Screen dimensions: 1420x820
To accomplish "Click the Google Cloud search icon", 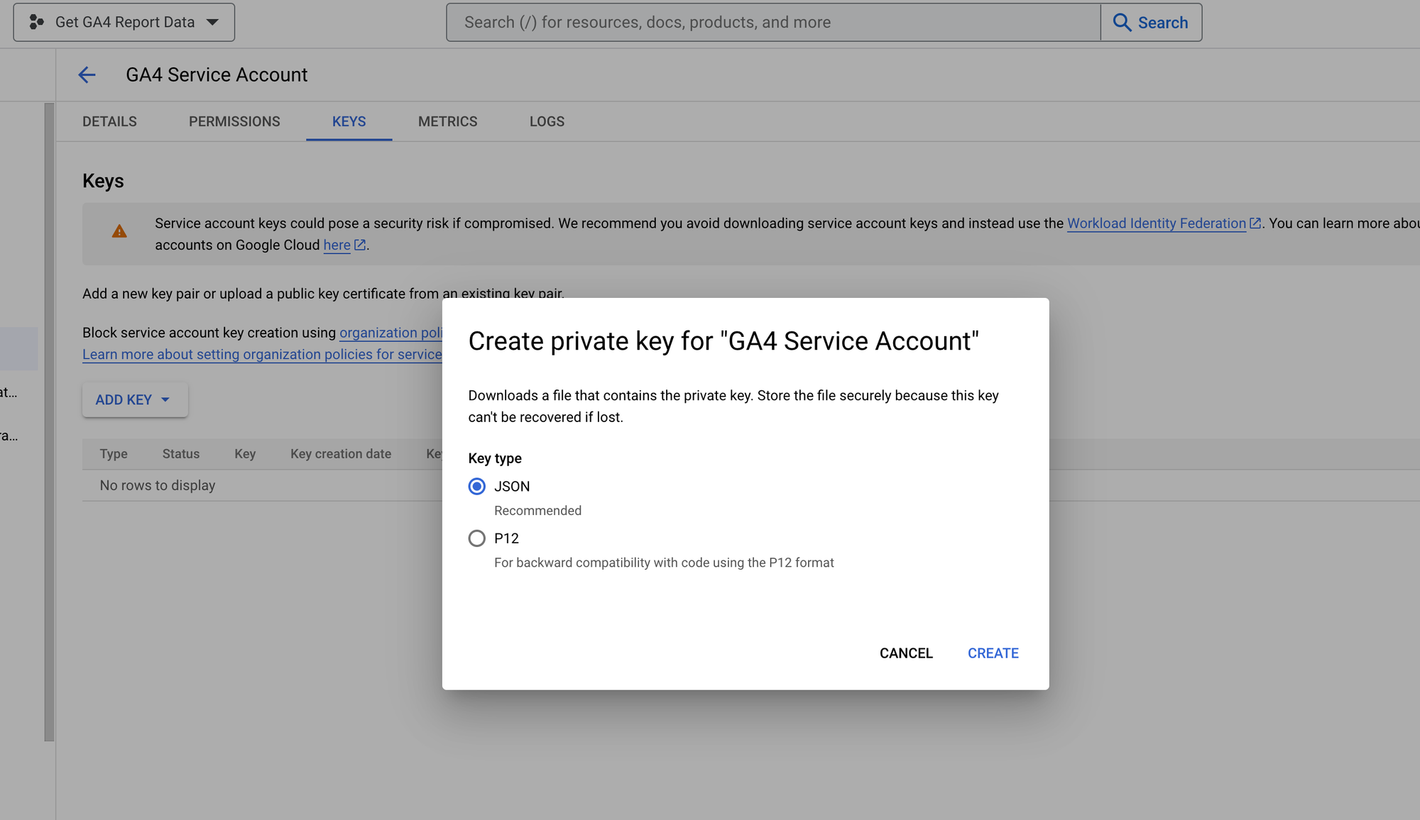I will 1121,21.
